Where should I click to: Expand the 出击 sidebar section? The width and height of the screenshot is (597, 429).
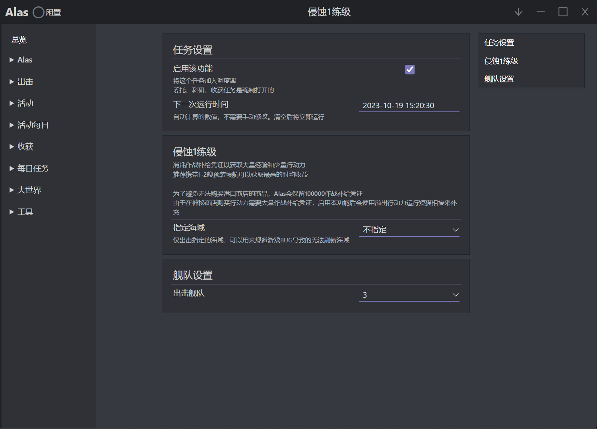(25, 81)
